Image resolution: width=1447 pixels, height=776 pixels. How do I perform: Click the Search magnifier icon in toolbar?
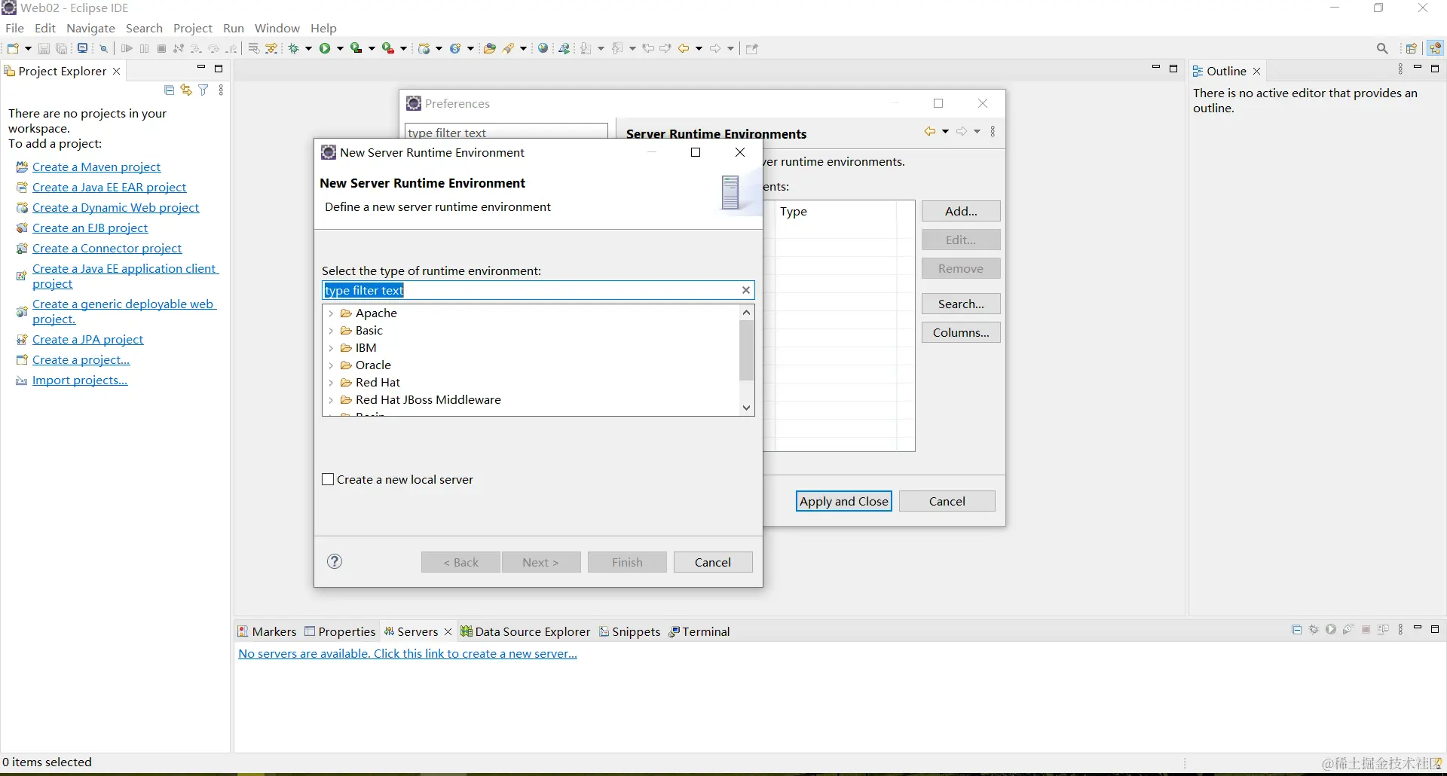point(1382,48)
